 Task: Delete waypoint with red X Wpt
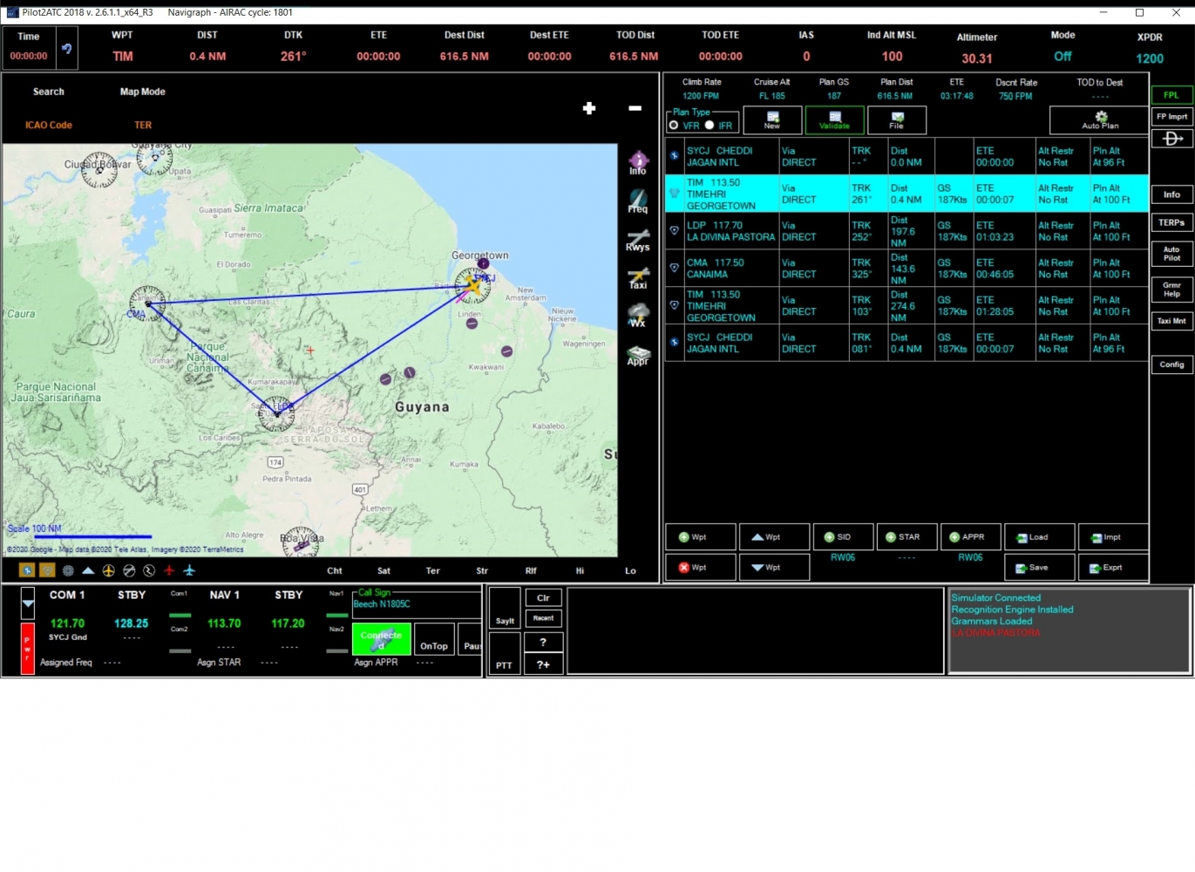(x=701, y=568)
